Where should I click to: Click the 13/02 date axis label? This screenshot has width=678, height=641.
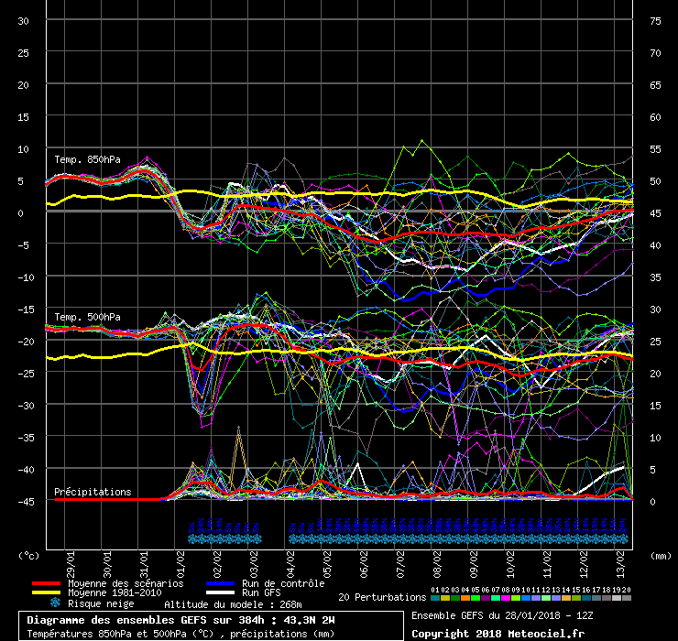(x=621, y=564)
